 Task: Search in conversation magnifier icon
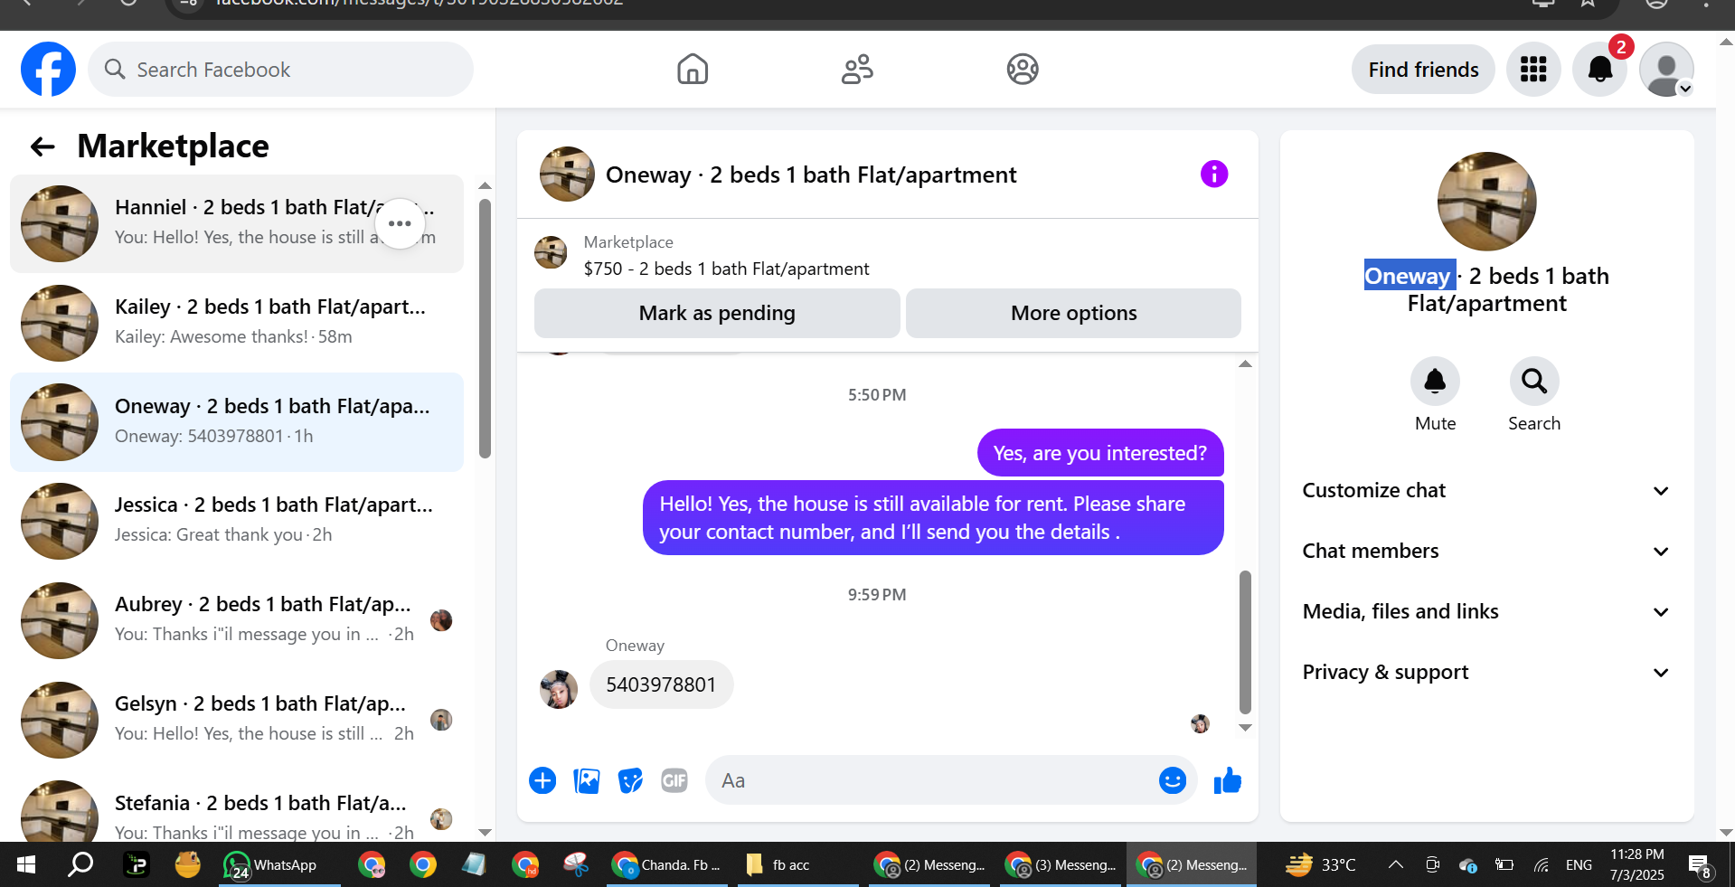pyautogui.click(x=1534, y=382)
